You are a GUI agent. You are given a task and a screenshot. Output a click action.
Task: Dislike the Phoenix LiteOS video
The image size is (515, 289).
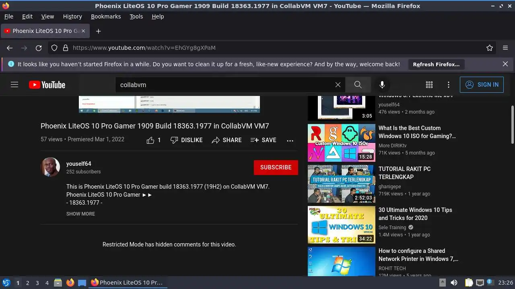pos(186,140)
